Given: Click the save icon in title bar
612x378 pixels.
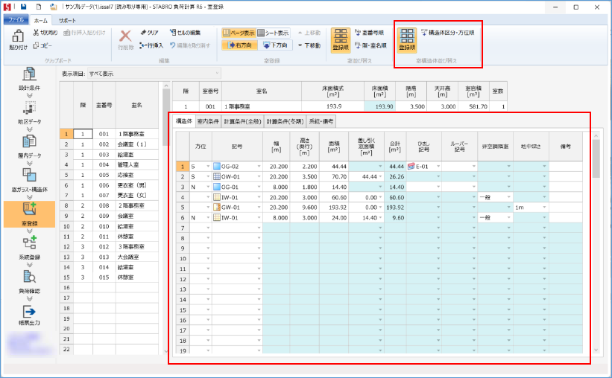Looking at the screenshot, I should tap(24, 6).
